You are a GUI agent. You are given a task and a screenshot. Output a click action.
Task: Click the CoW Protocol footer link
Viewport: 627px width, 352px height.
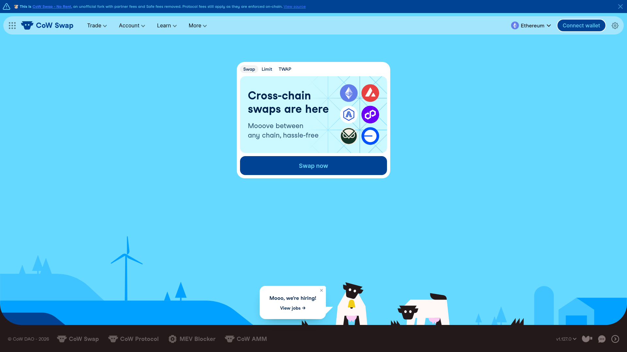pos(134,339)
